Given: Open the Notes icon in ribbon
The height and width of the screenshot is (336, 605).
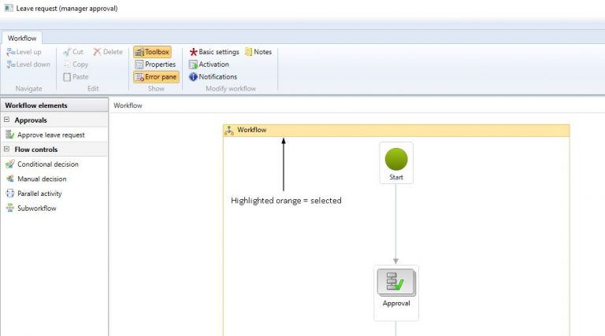Looking at the screenshot, I should 258,52.
